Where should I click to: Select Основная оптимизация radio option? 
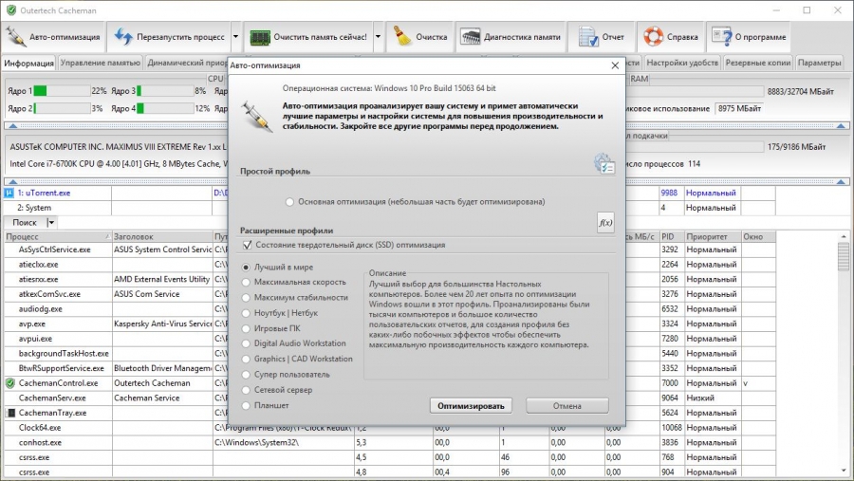[x=289, y=202]
